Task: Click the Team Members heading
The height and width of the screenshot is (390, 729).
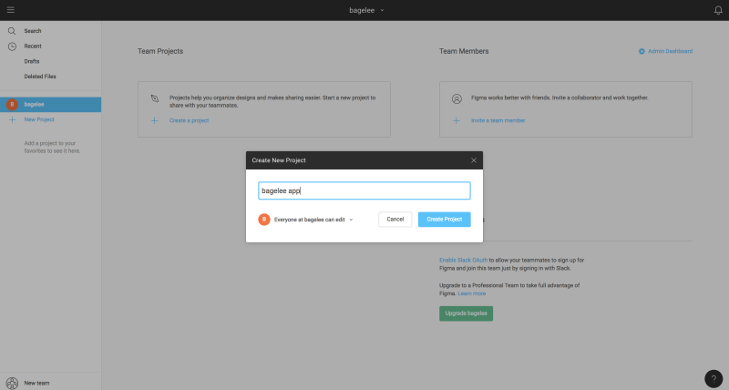Action: tap(464, 52)
